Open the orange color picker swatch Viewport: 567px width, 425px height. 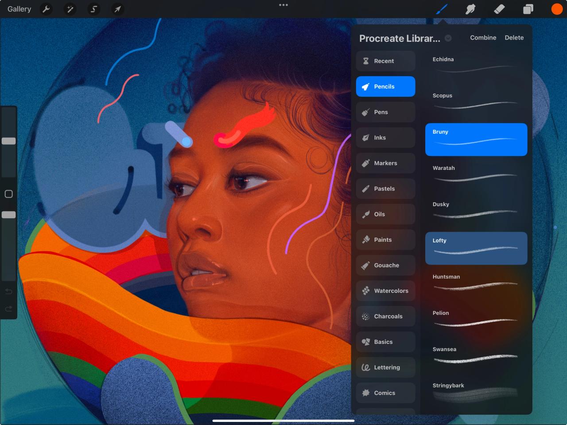556,9
